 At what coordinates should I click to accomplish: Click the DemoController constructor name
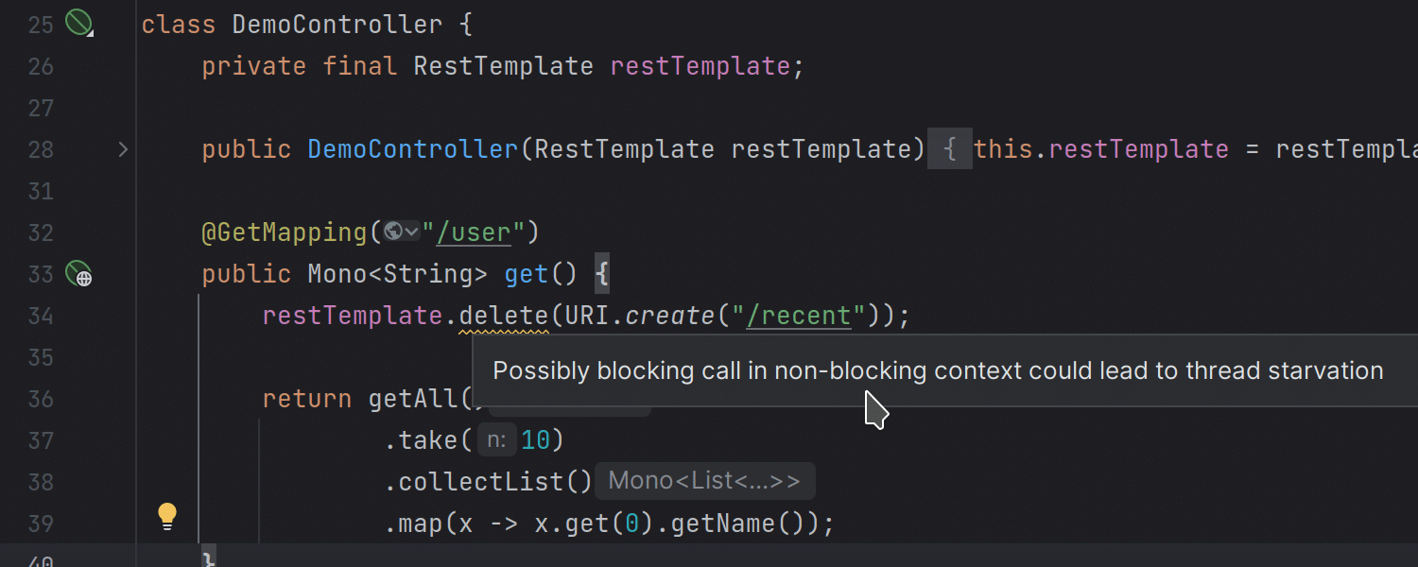(x=413, y=149)
